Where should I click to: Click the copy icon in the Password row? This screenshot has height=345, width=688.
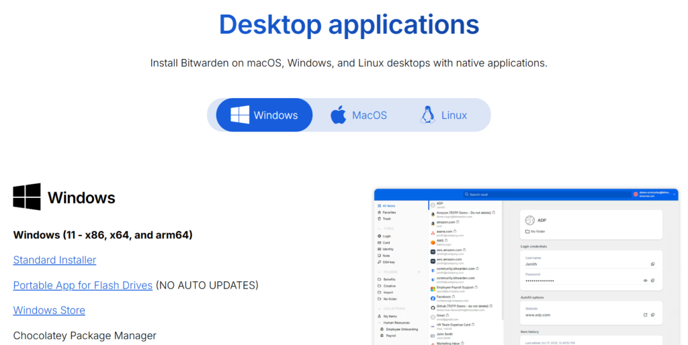click(652, 280)
